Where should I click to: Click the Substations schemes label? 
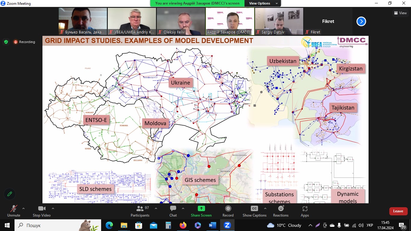[279, 197]
